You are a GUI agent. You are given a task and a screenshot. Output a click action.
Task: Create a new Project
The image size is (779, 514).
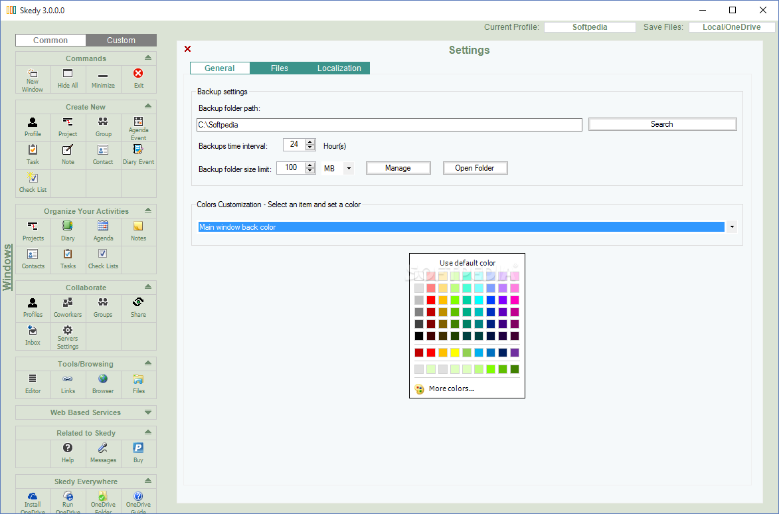coord(68,127)
